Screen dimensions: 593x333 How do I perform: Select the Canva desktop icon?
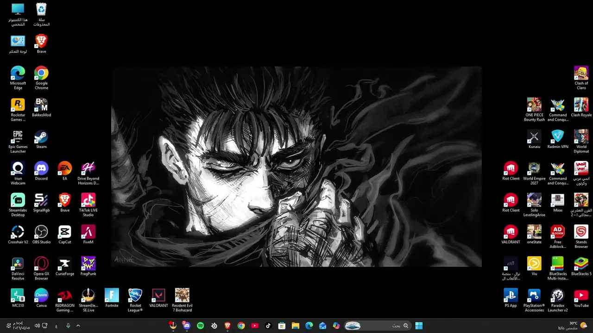[x=41, y=298]
